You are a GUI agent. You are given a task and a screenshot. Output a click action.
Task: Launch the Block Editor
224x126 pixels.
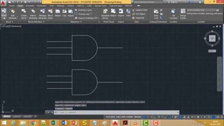tap(50, 14)
